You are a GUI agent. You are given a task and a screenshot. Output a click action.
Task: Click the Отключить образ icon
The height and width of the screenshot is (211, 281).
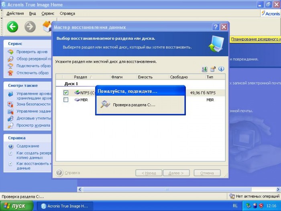(x=10, y=73)
